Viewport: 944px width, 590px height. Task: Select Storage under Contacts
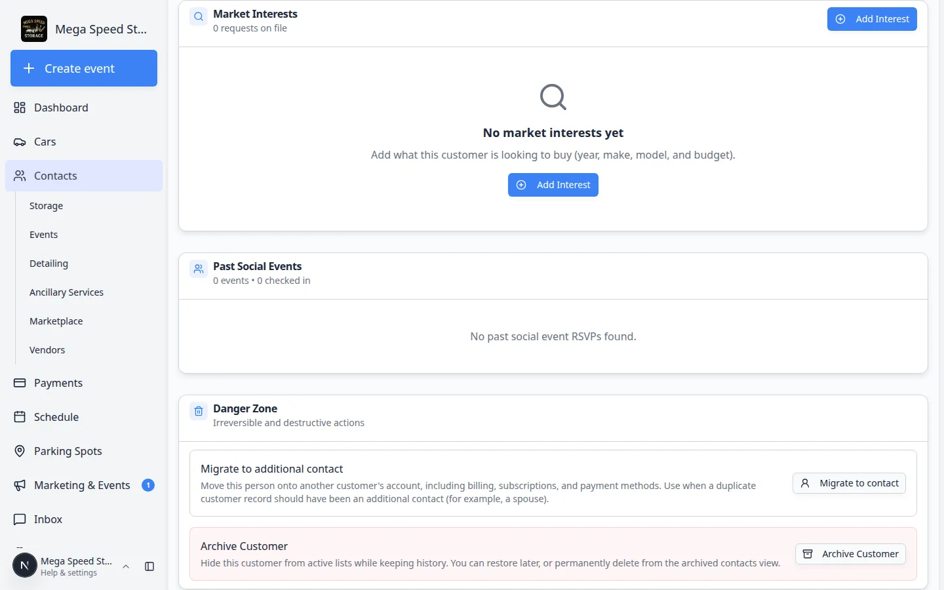(x=46, y=206)
